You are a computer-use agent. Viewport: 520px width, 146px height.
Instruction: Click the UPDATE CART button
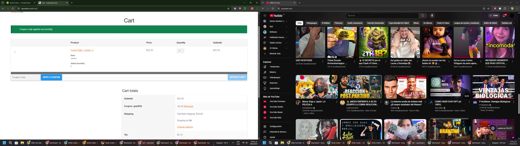[x=237, y=77]
